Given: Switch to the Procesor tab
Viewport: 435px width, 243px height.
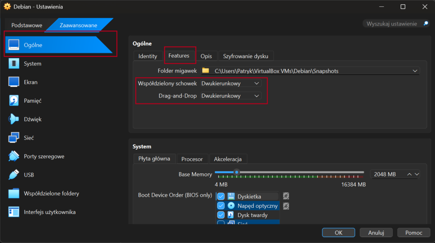Looking at the screenshot, I should (x=192, y=159).
